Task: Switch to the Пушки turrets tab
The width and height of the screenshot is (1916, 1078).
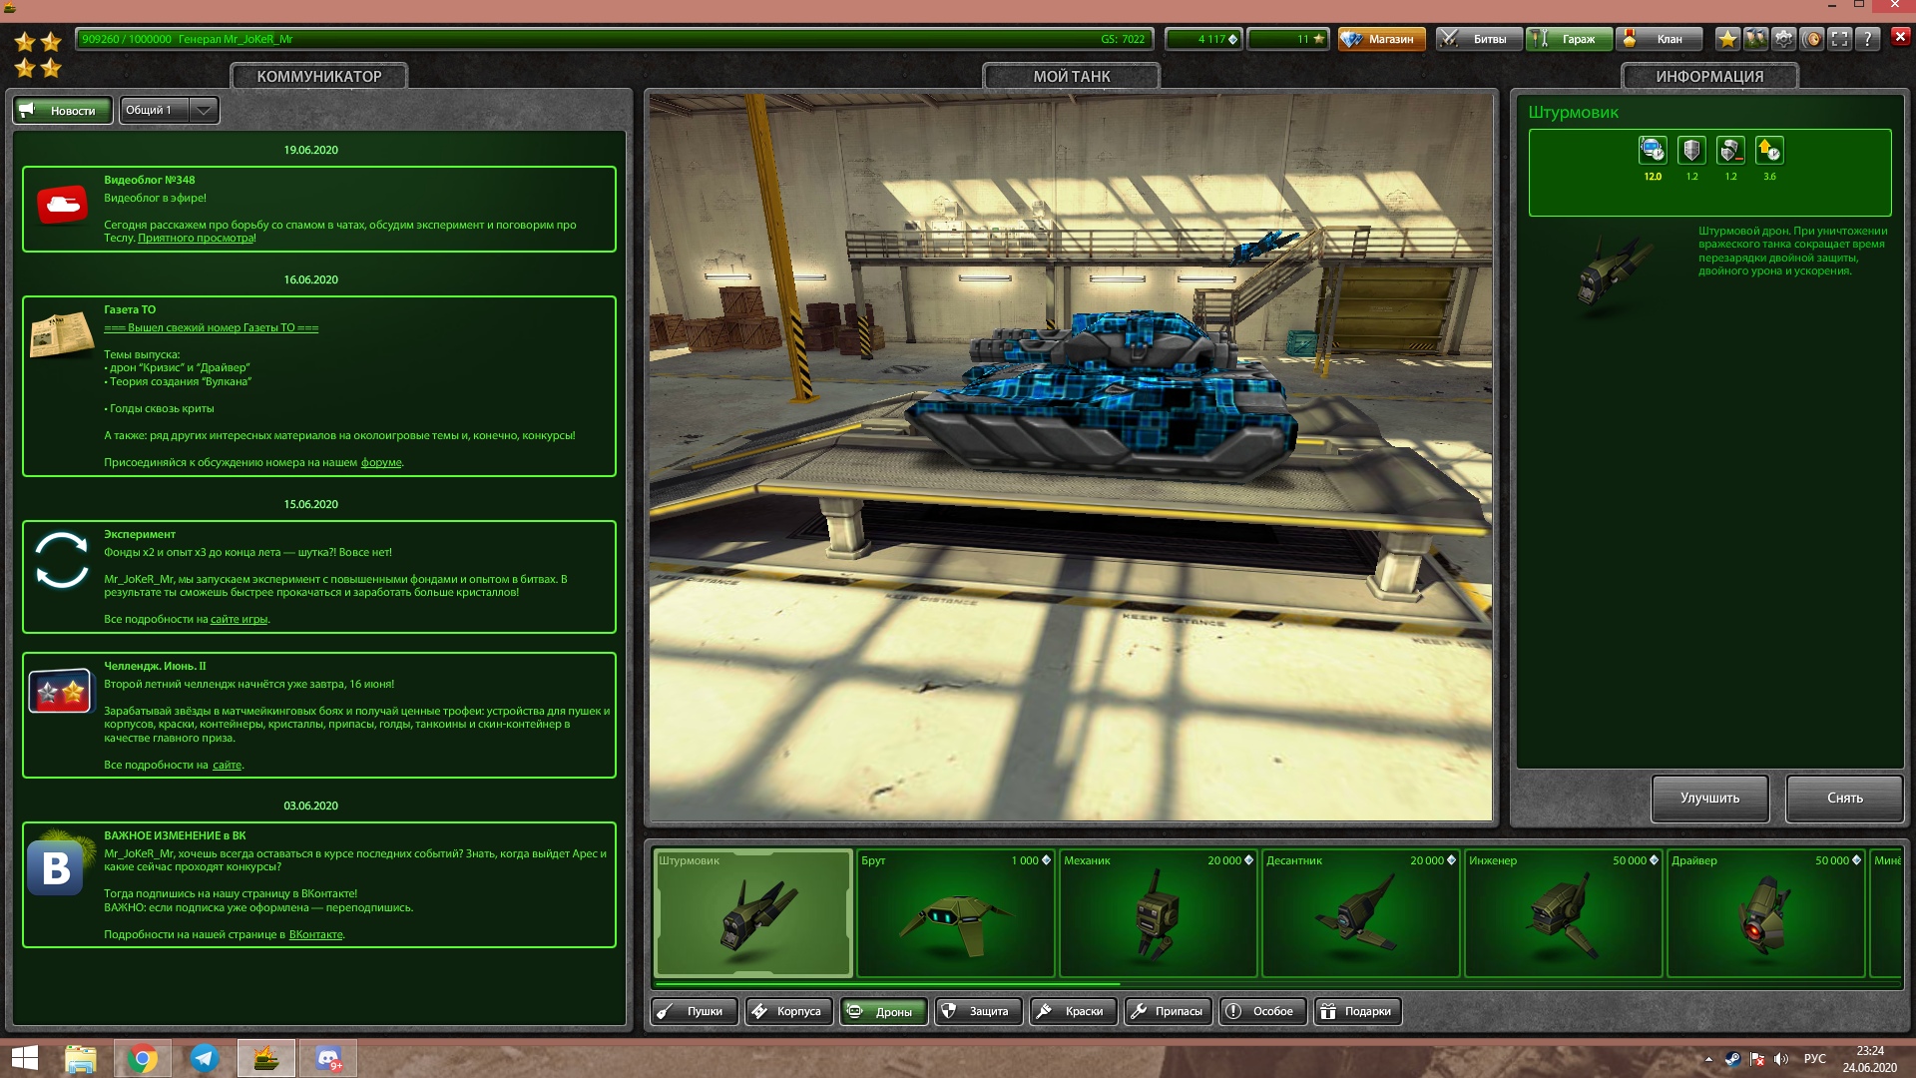Action: click(695, 1012)
